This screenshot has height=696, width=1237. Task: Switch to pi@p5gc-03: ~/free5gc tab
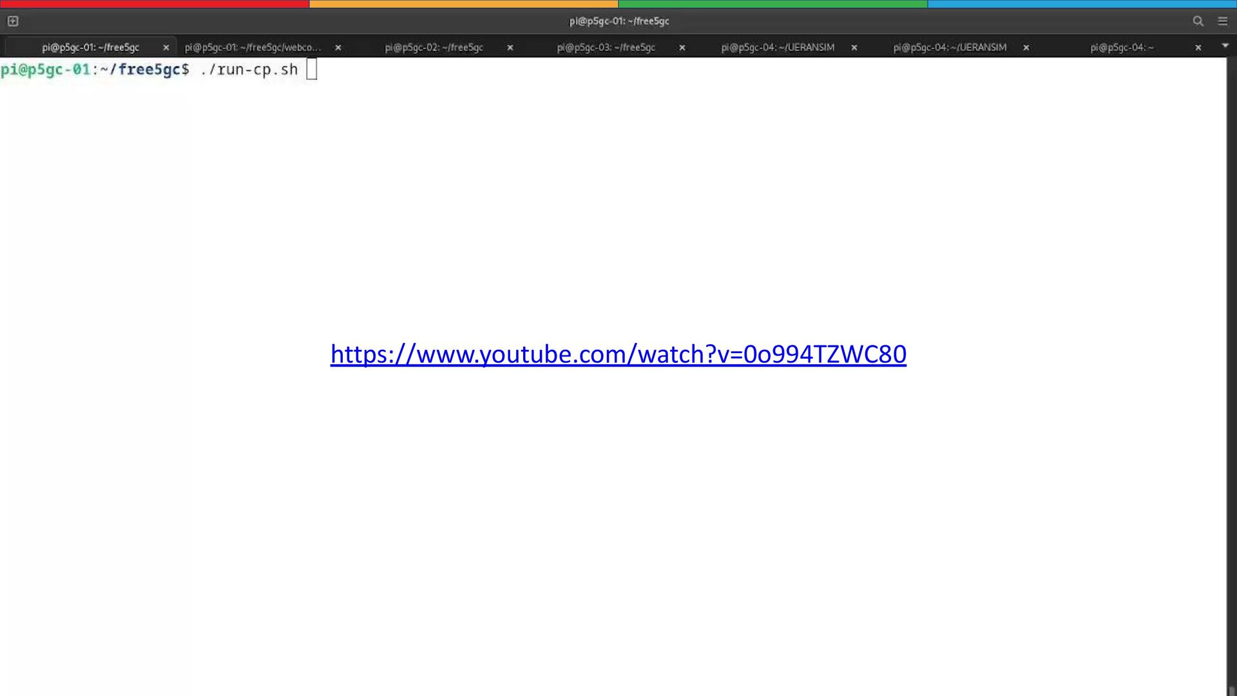(606, 48)
